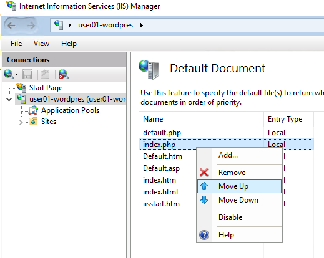Click the Start Page tree icon
Viewport: 324px width, 258px height.
(x=21, y=88)
